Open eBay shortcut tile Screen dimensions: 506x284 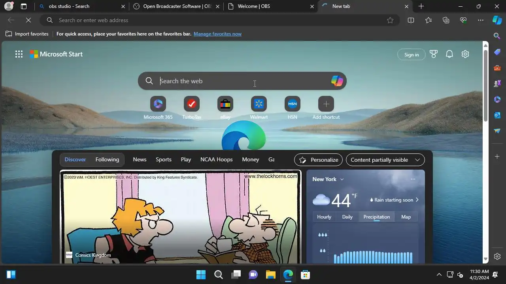tap(225, 108)
